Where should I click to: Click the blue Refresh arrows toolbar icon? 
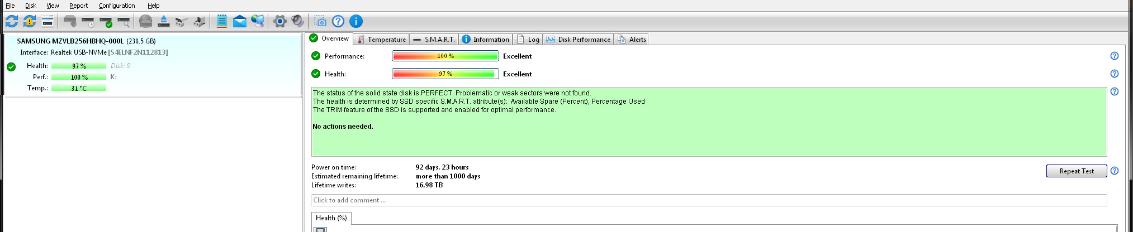click(x=11, y=22)
